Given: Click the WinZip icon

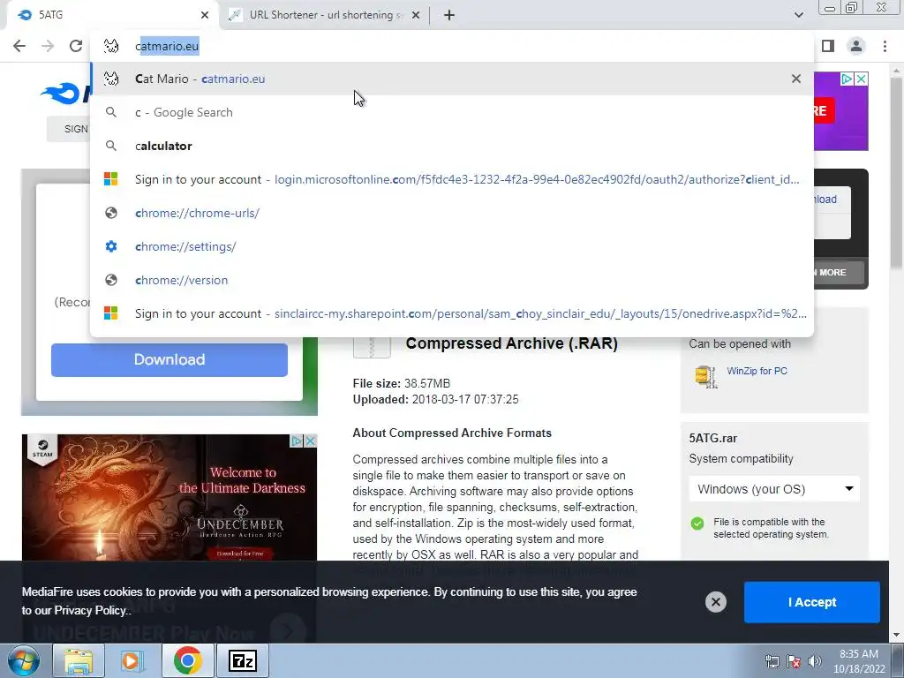Looking at the screenshot, I should click(705, 377).
